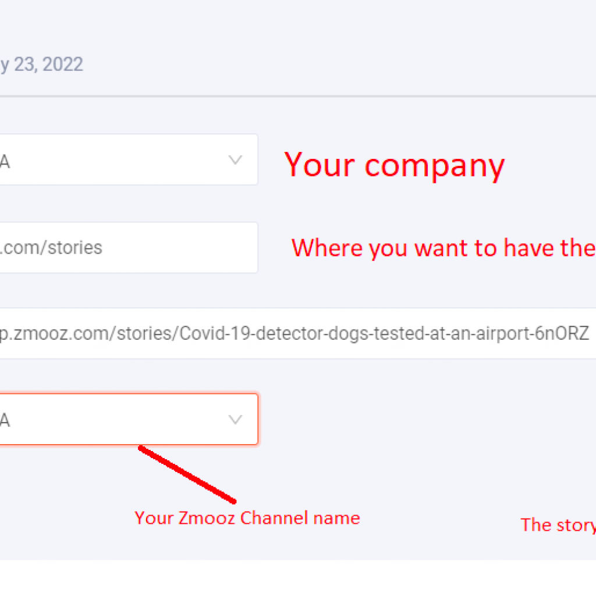Screen dimensions: 596x596
Task: Focus the Covid-19-detector-dogs story URL field
Action: 298,334
